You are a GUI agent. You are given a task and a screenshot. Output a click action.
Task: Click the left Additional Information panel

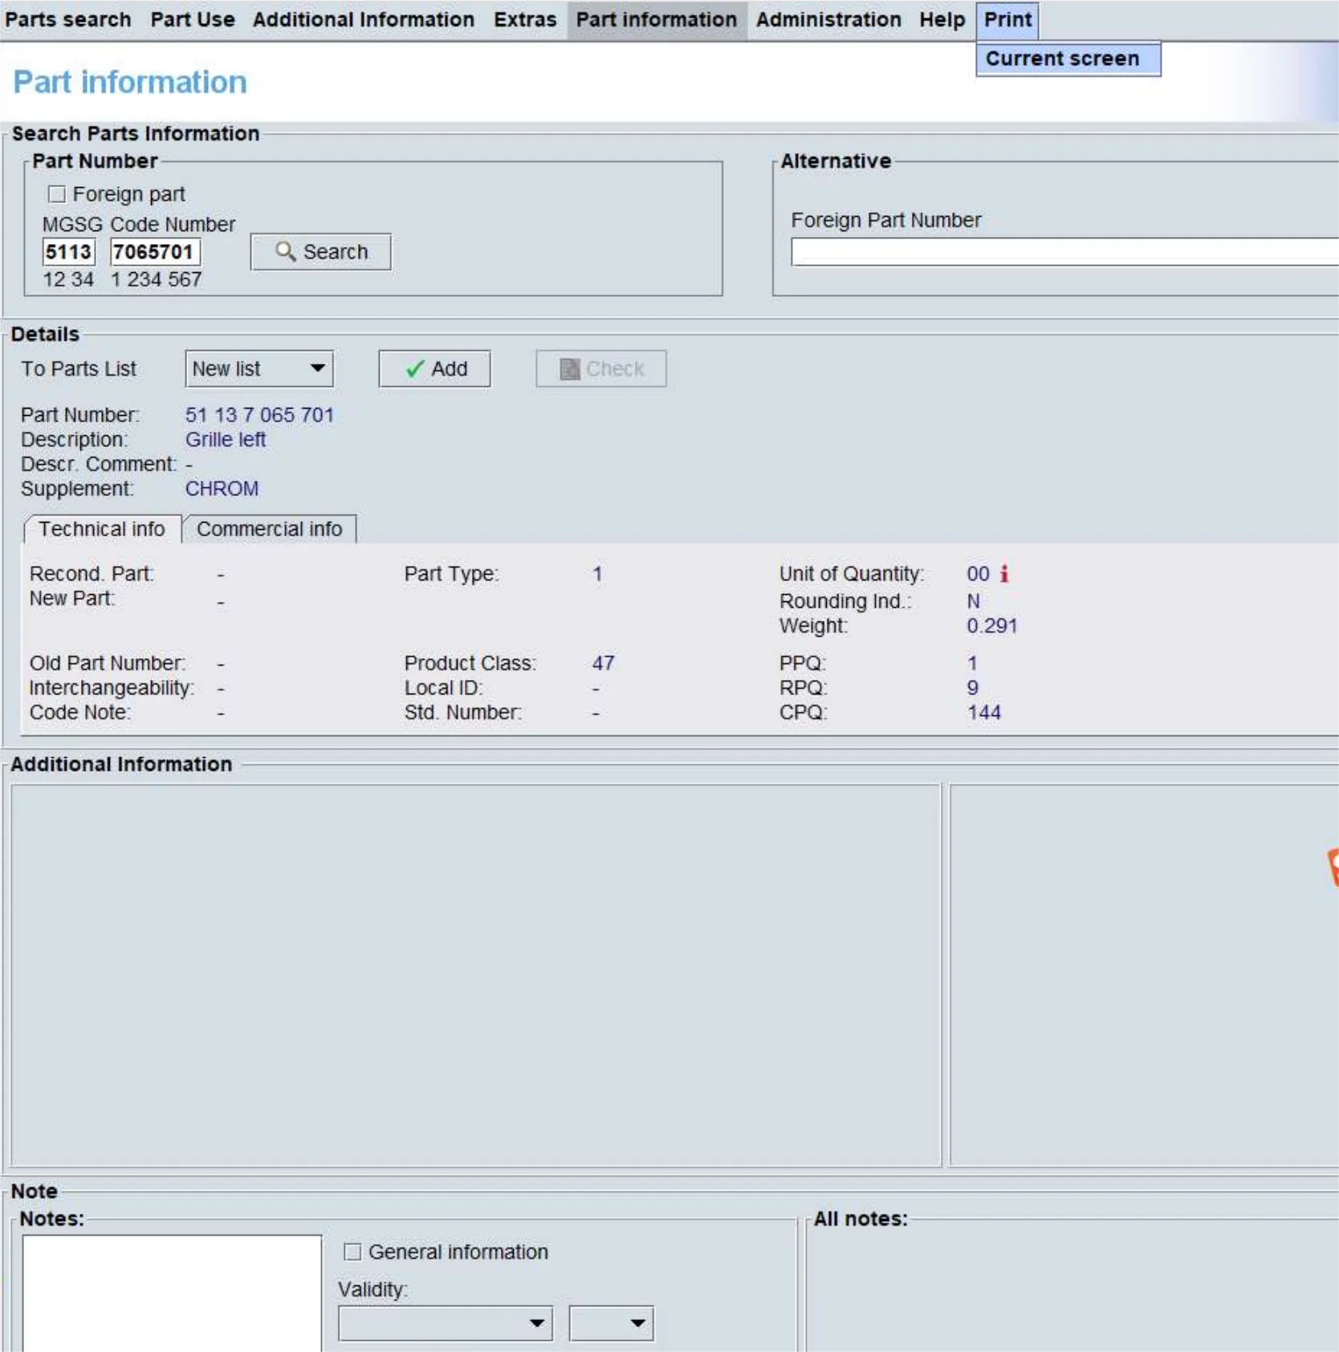tap(475, 975)
